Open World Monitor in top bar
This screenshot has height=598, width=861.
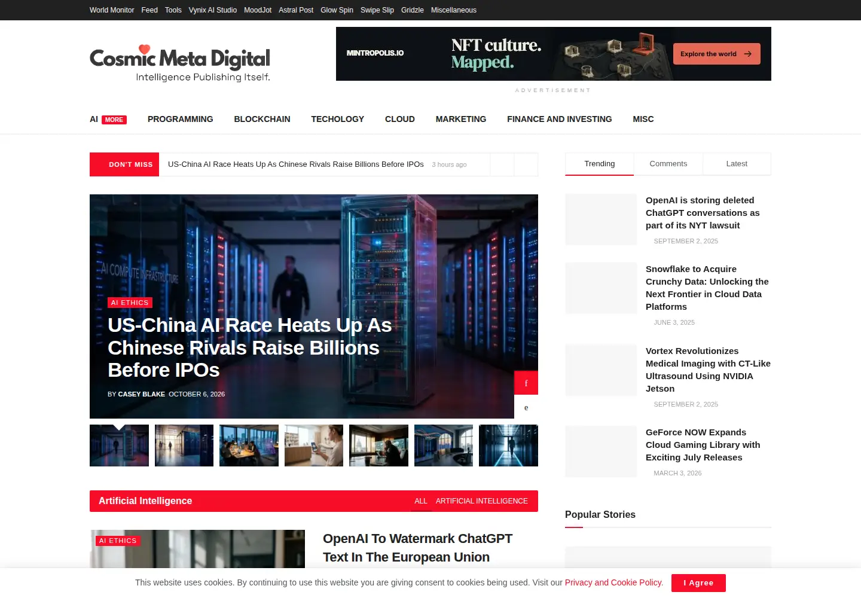[112, 10]
